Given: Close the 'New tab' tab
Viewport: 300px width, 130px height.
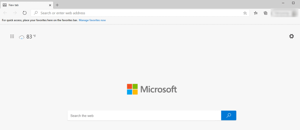Looking at the screenshot, I should click(50, 5).
